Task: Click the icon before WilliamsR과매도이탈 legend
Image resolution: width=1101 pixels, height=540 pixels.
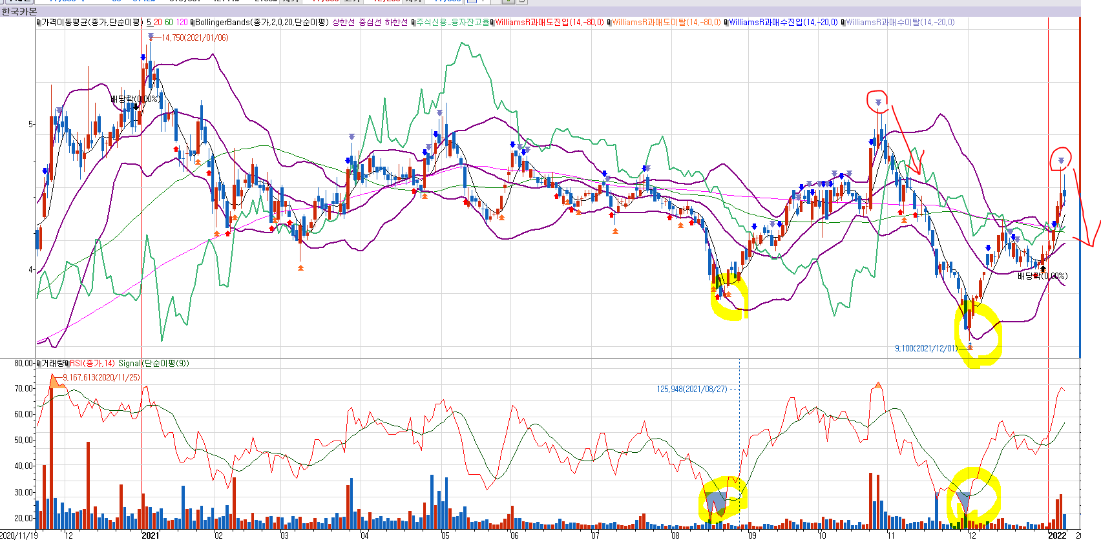Action: click(609, 22)
